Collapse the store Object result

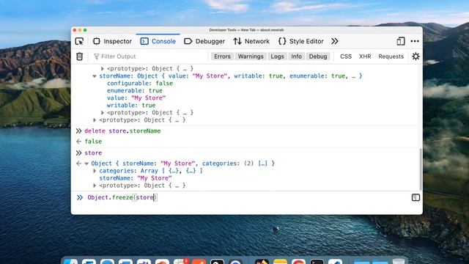(86, 164)
